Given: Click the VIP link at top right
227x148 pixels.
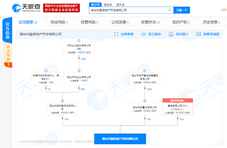Looking at the screenshot, I should (224, 10).
